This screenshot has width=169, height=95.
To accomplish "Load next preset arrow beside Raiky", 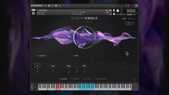I will pyautogui.click(x=74, y=56).
